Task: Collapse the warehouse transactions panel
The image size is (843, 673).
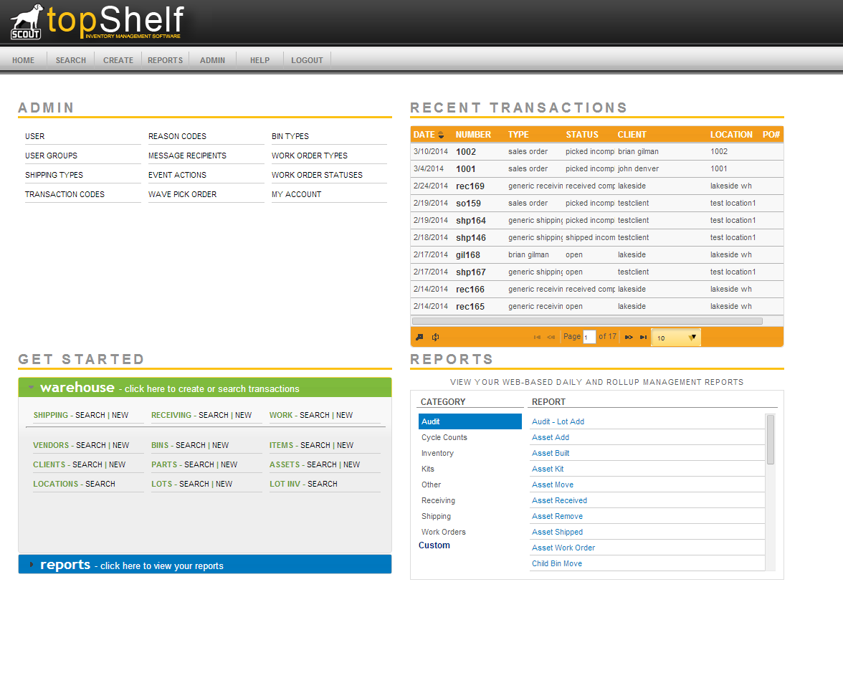Action: pos(30,387)
